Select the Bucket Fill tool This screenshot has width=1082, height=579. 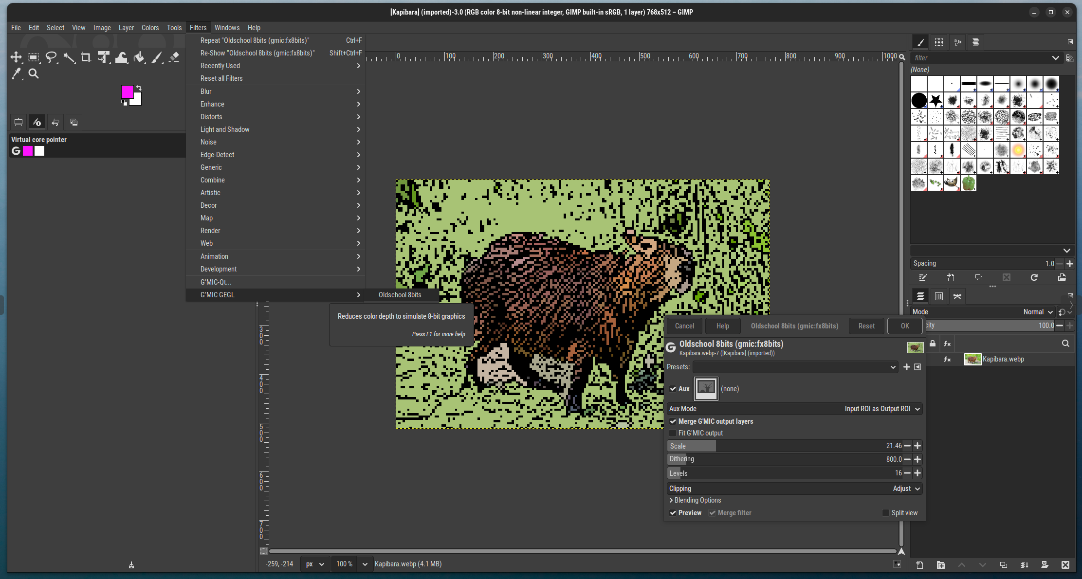coord(139,57)
